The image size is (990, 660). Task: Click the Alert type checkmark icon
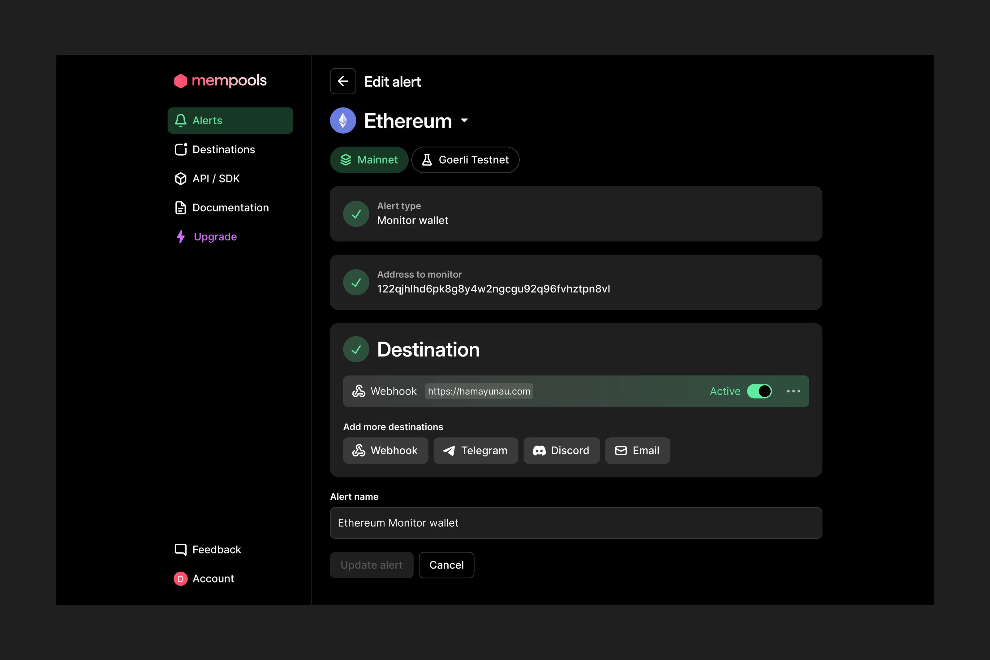pyautogui.click(x=356, y=214)
